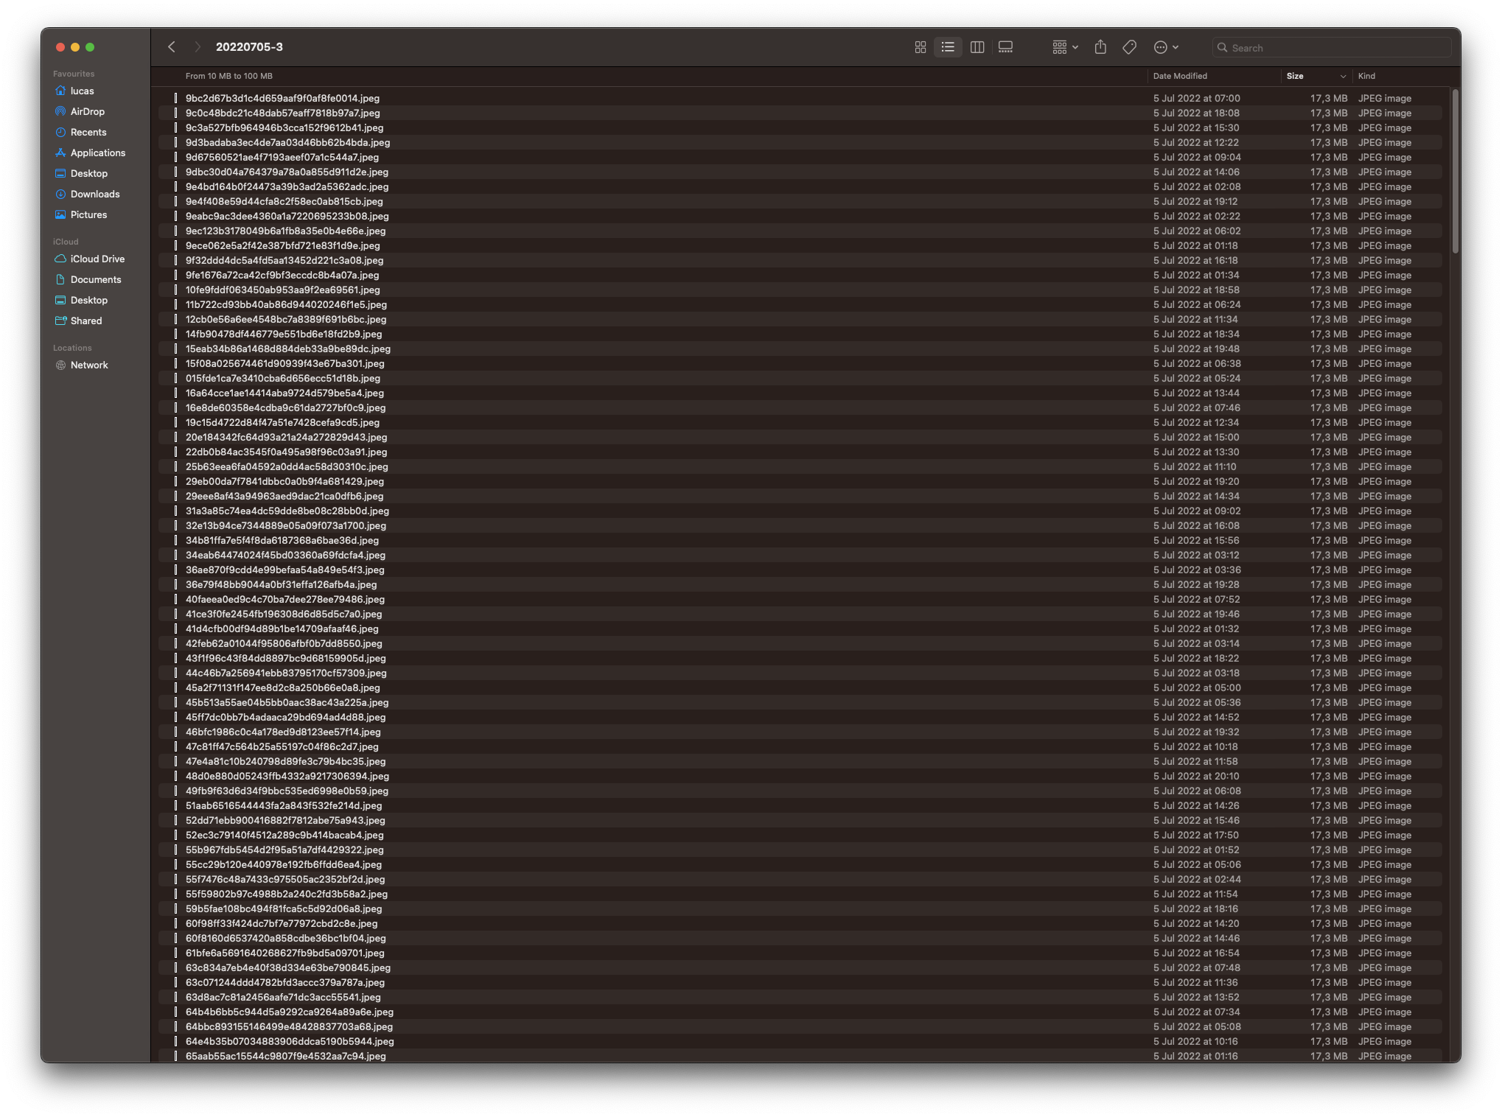Switch to column view
Screen dimensions: 1502x1117
(977, 46)
